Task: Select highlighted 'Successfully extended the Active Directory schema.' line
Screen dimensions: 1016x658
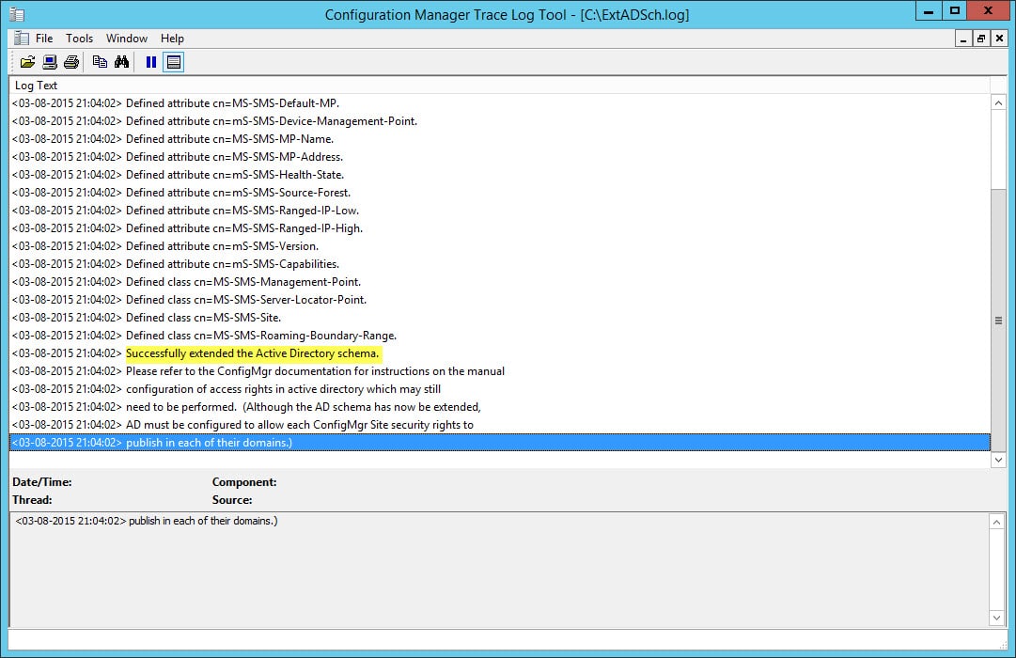Action: 500,353
